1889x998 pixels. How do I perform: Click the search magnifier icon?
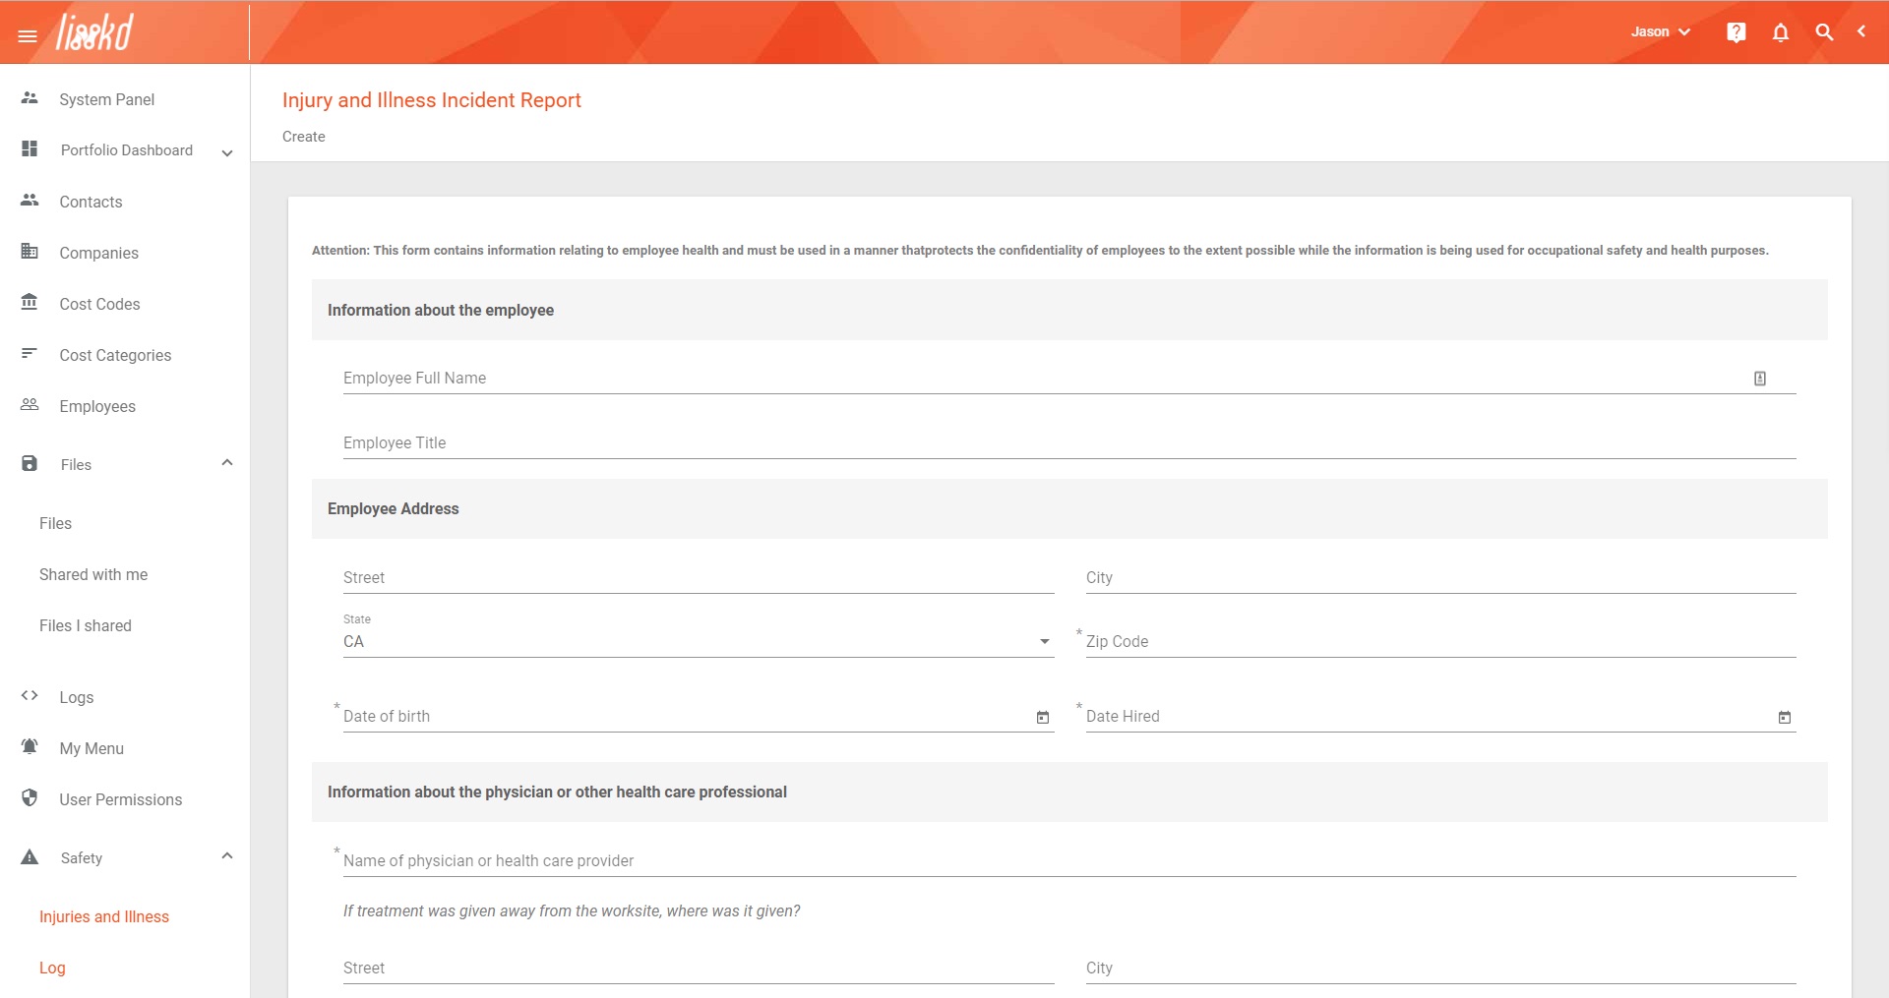(x=1824, y=32)
